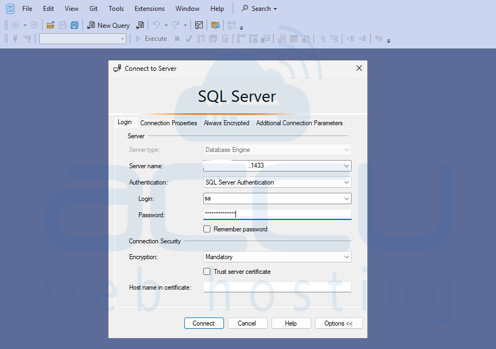Select the Open File icon
This screenshot has width=496, height=349.
[x=50, y=25]
